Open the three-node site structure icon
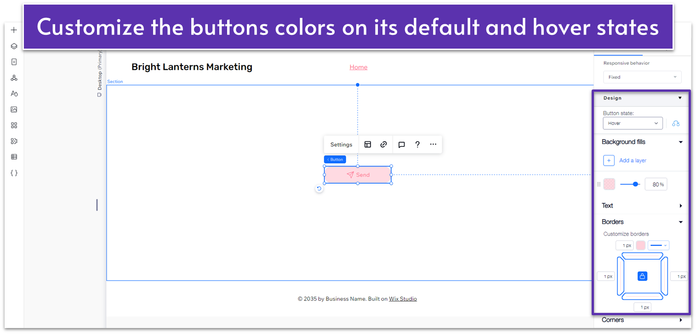This screenshot has width=696, height=334. click(14, 78)
